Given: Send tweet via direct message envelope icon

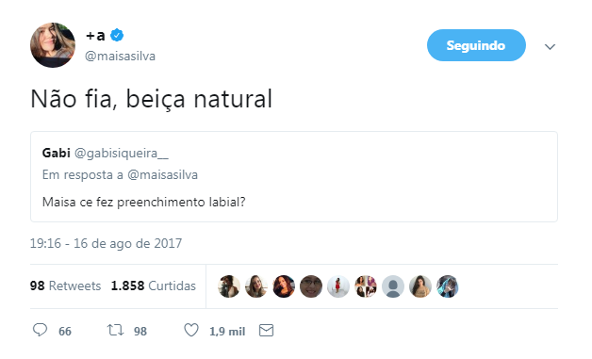Looking at the screenshot, I should point(266,331).
